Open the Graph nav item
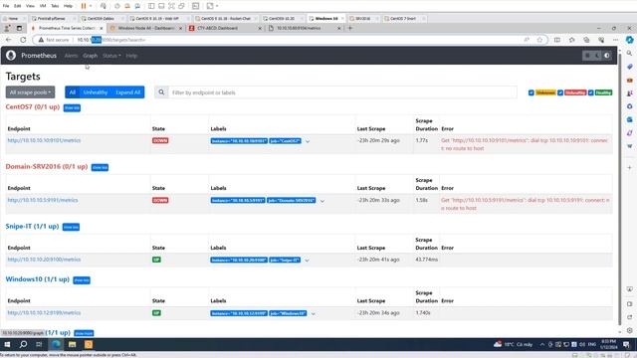 [91, 56]
